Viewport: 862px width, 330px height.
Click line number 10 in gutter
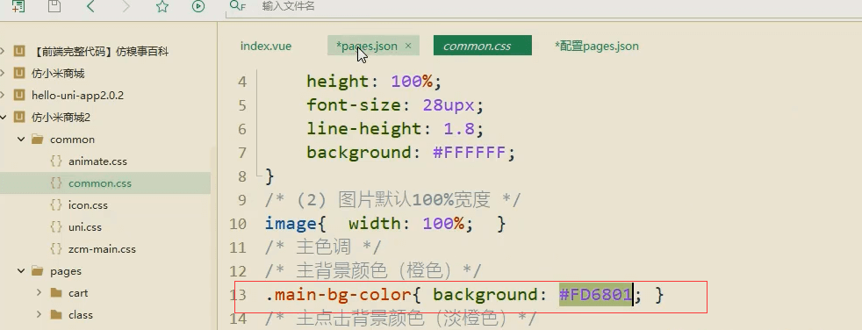pyautogui.click(x=238, y=224)
